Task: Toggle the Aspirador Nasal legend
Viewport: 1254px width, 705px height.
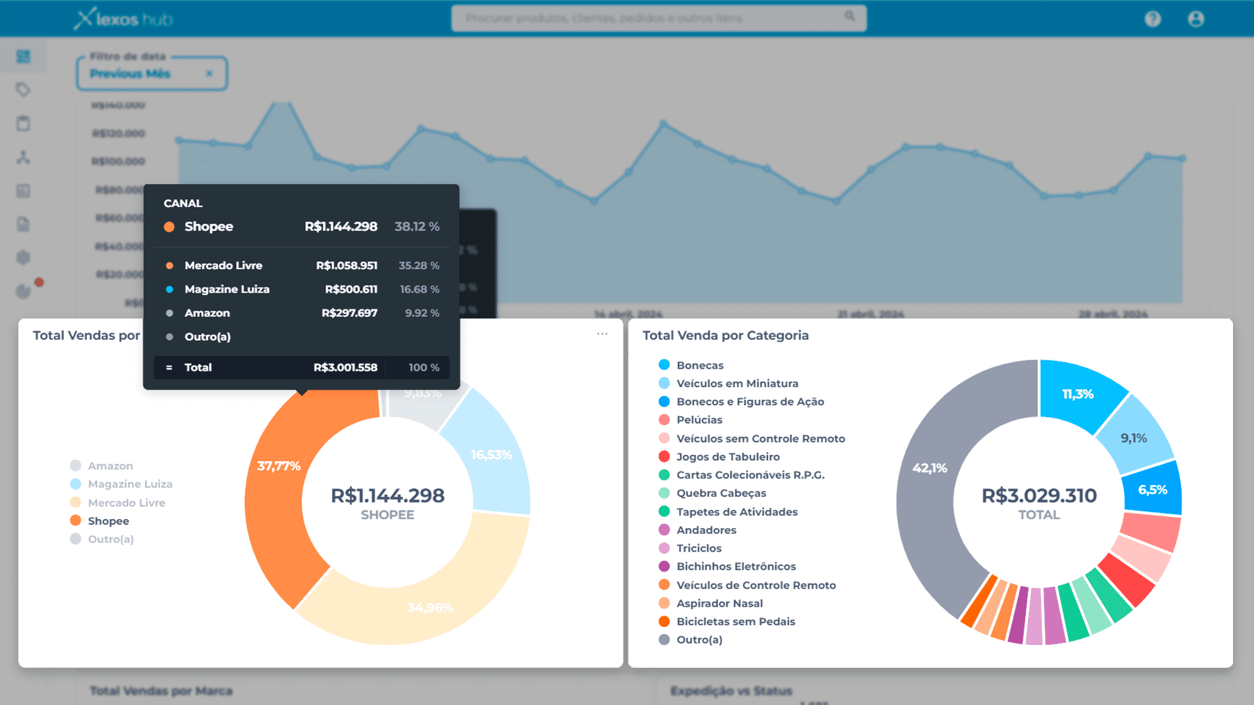Action: pyautogui.click(x=711, y=604)
